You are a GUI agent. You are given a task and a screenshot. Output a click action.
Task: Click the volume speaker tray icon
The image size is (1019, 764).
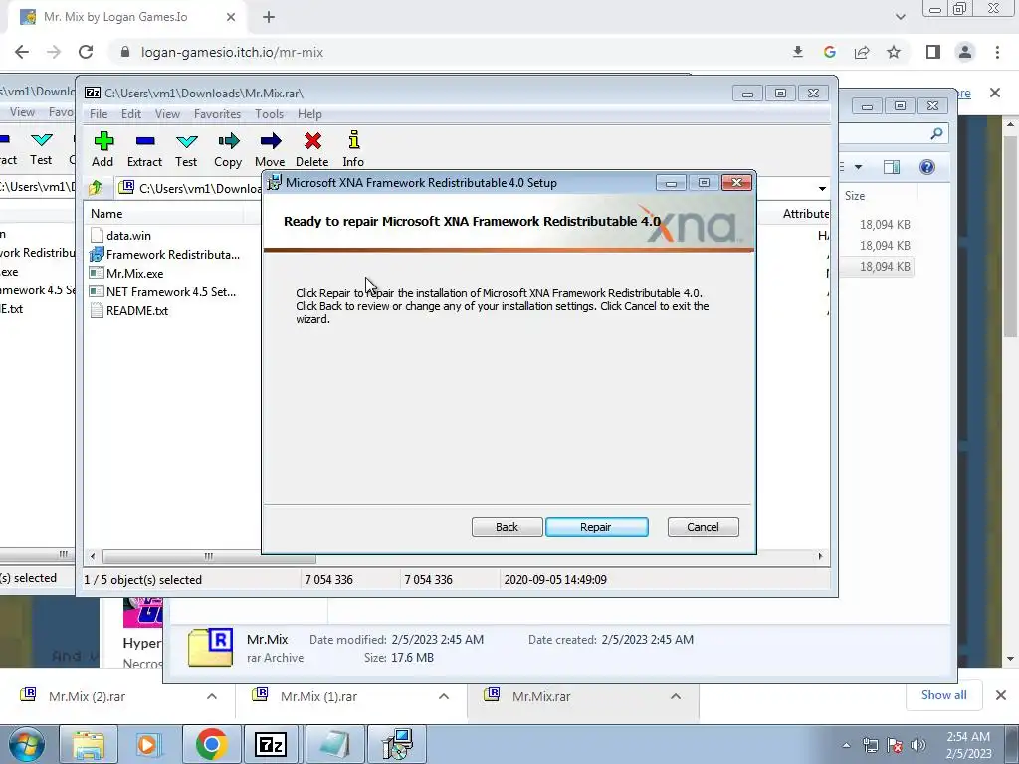(x=918, y=745)
